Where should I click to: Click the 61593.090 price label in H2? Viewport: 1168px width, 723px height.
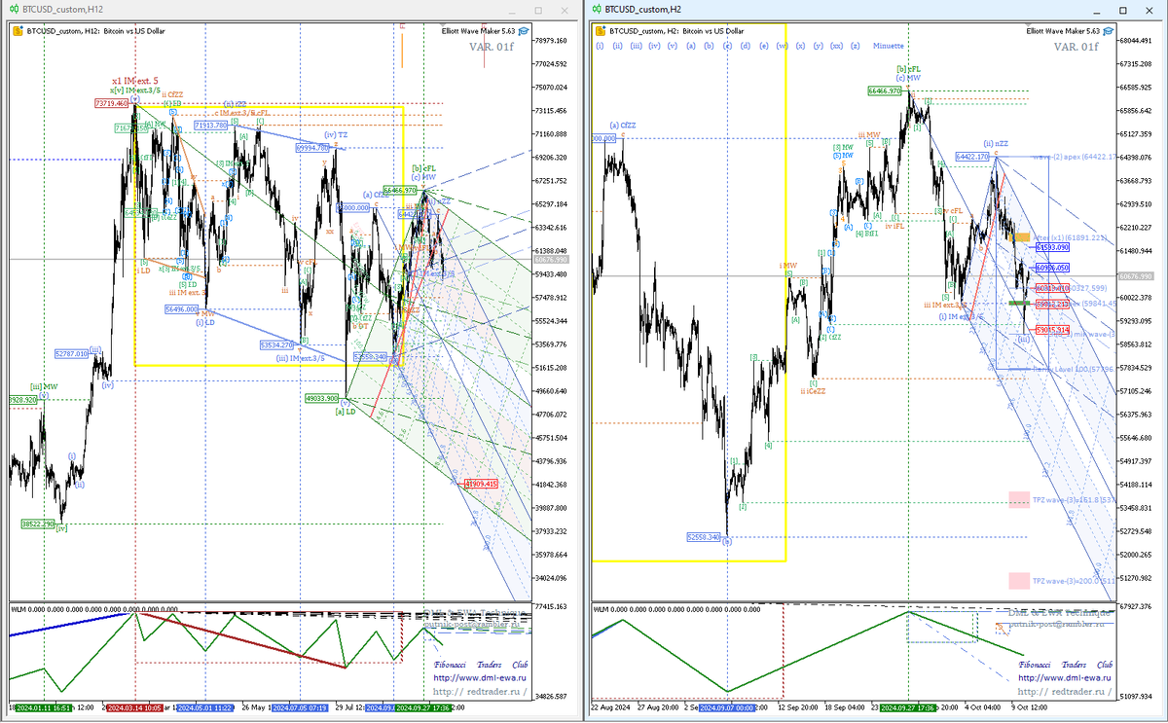1053,247
